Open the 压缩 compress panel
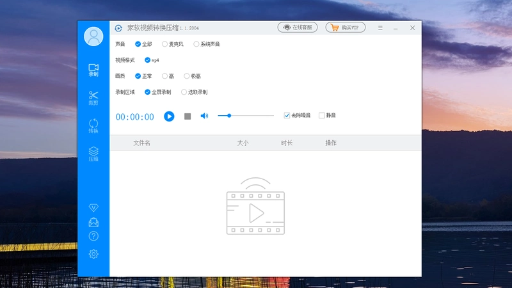The width and height of the screenshot is (512, 288). pos(93,154)
